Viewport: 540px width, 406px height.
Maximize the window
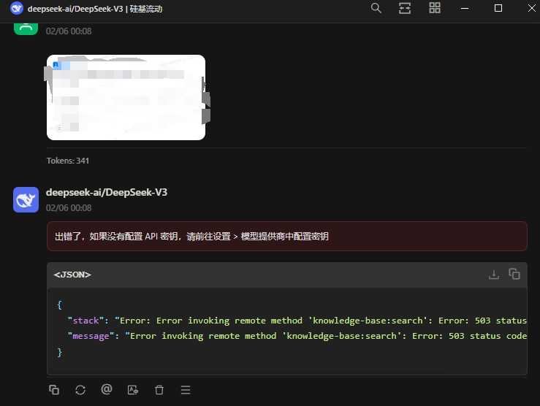(x=498, y=8)
